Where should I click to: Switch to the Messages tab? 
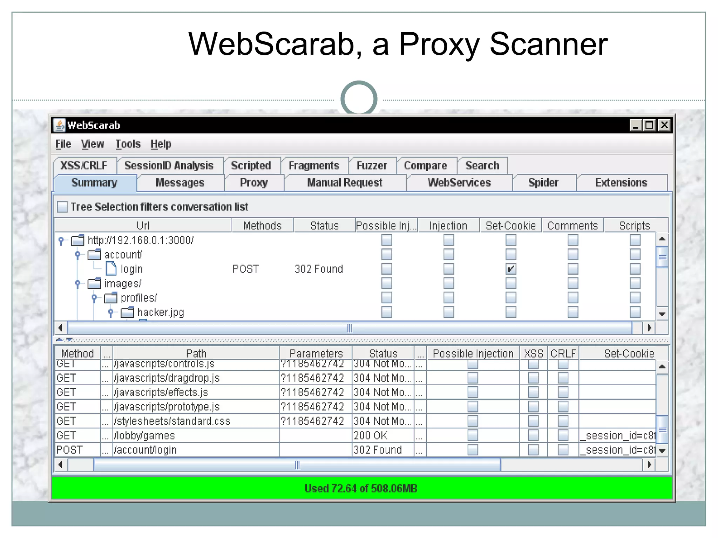180,182
